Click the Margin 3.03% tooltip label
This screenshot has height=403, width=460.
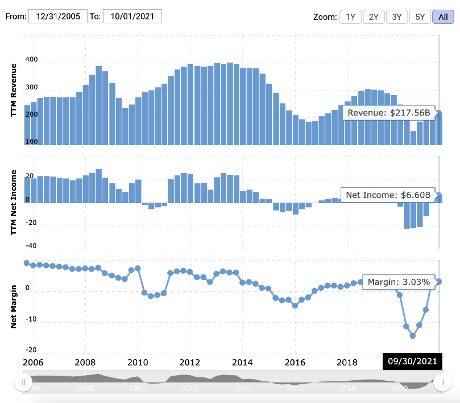tap(398, 282)
